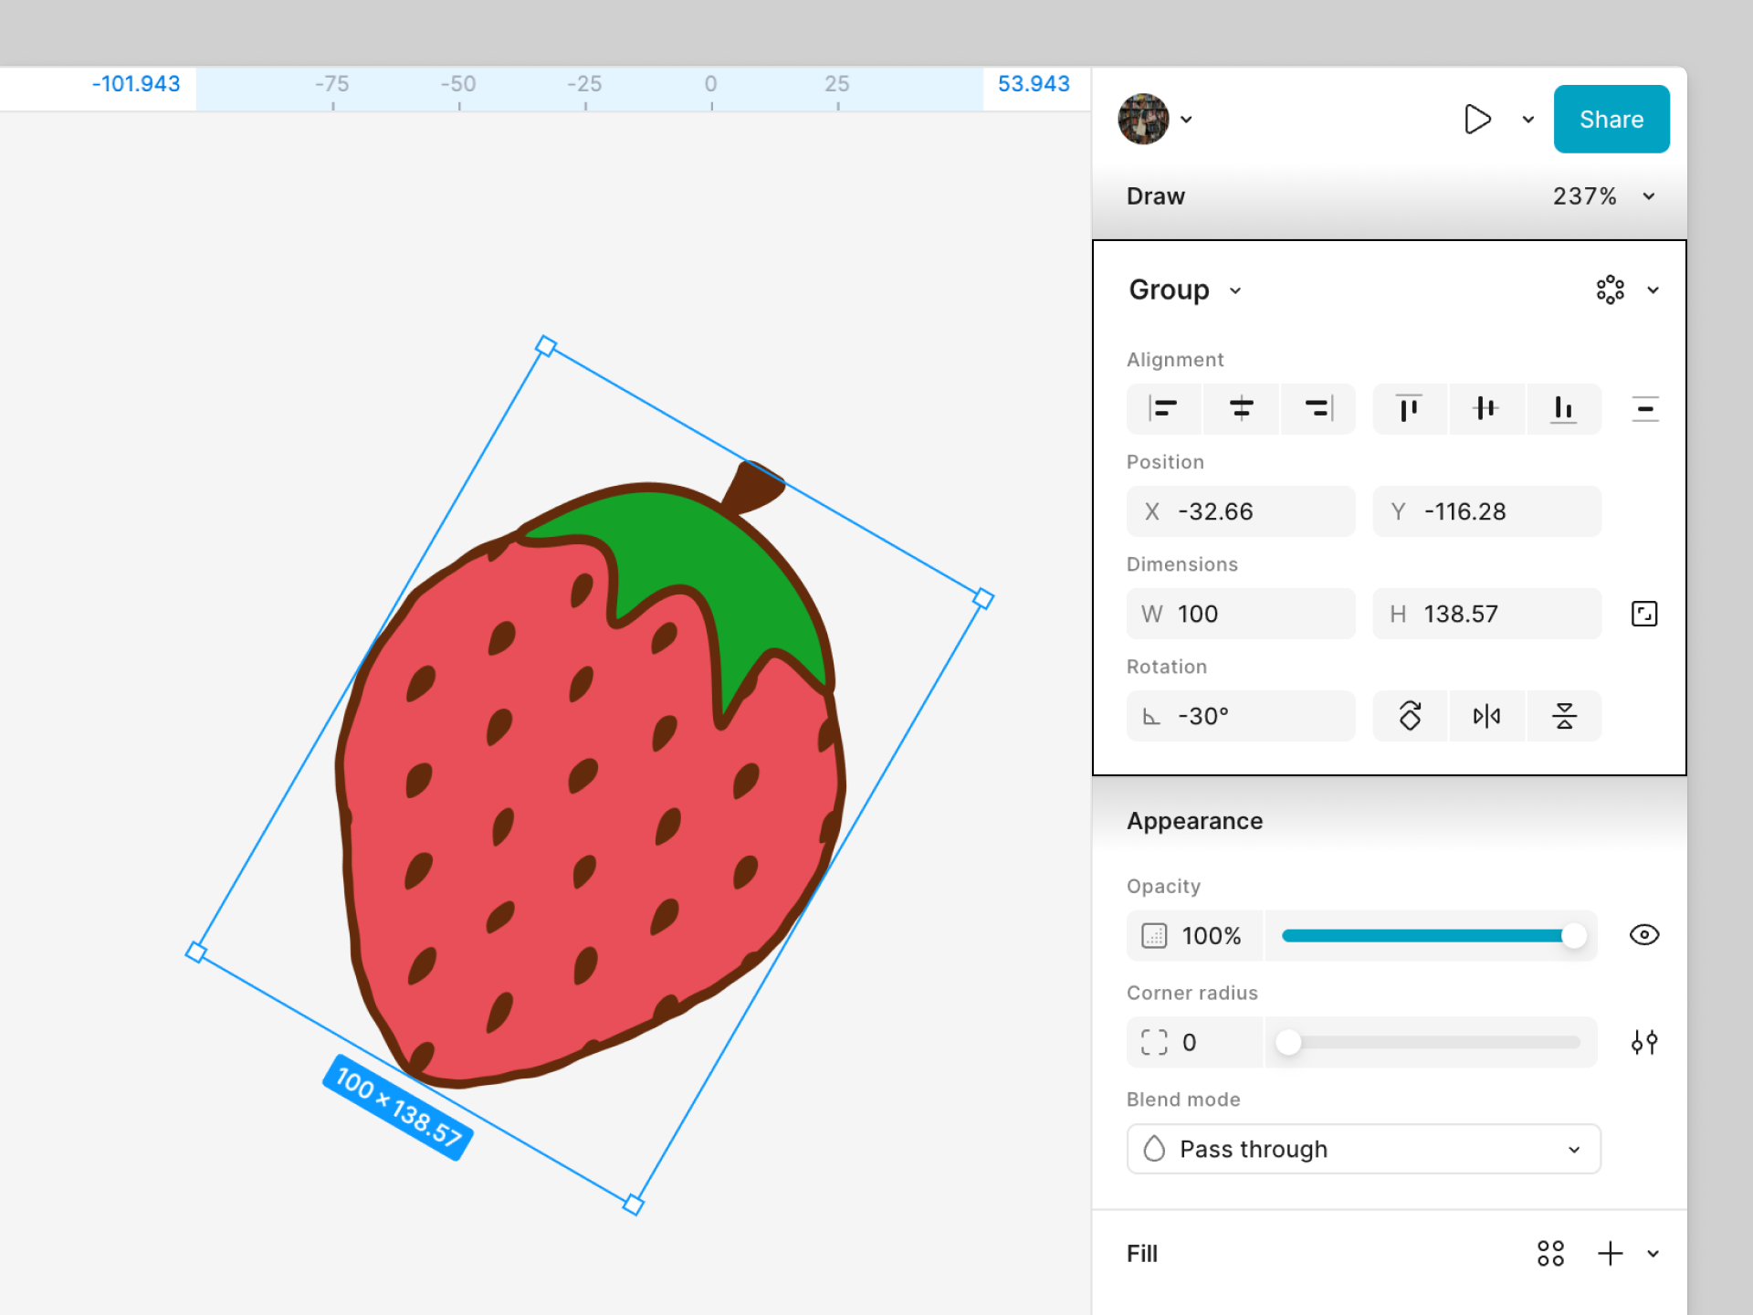Click the Group heading label

1169,289
